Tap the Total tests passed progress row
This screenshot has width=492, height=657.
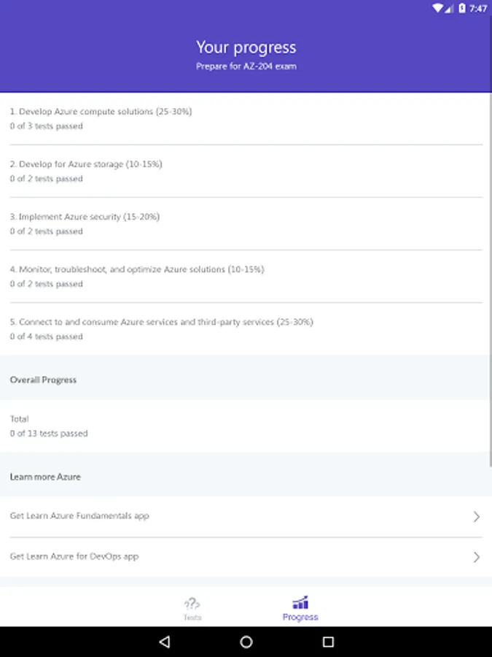click(x=246, y=426)
